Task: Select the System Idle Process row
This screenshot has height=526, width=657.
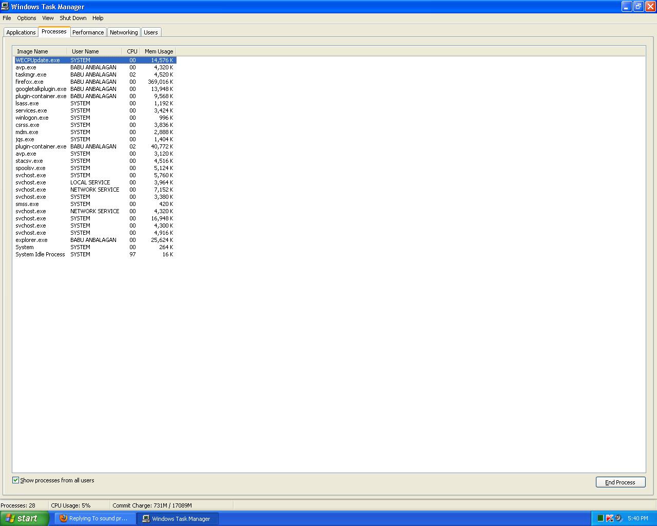Action: coord(95,254)
